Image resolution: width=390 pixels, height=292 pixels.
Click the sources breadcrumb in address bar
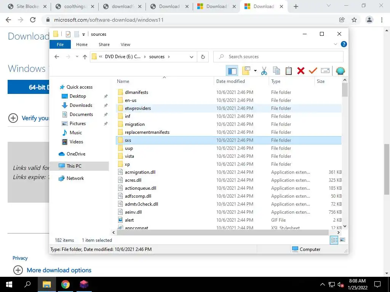tap(157, 57)
